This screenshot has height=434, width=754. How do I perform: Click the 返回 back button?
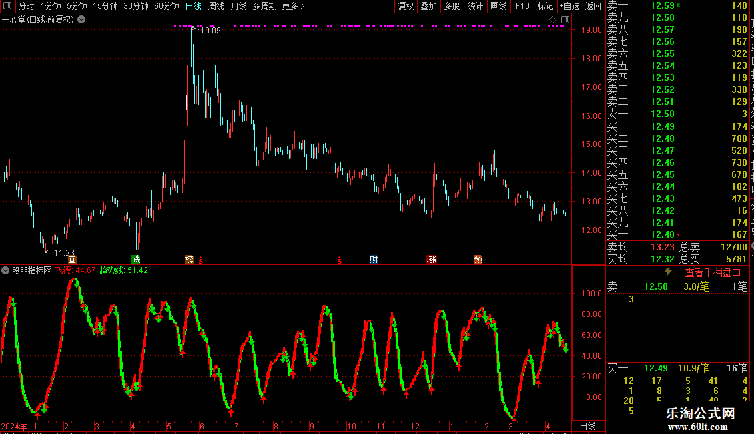click(x=593, y=6)
